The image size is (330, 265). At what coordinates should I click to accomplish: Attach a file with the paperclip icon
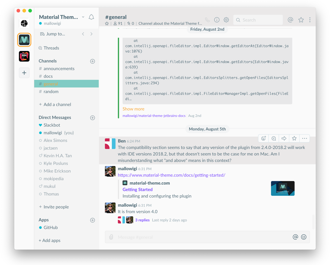point(111,237)
